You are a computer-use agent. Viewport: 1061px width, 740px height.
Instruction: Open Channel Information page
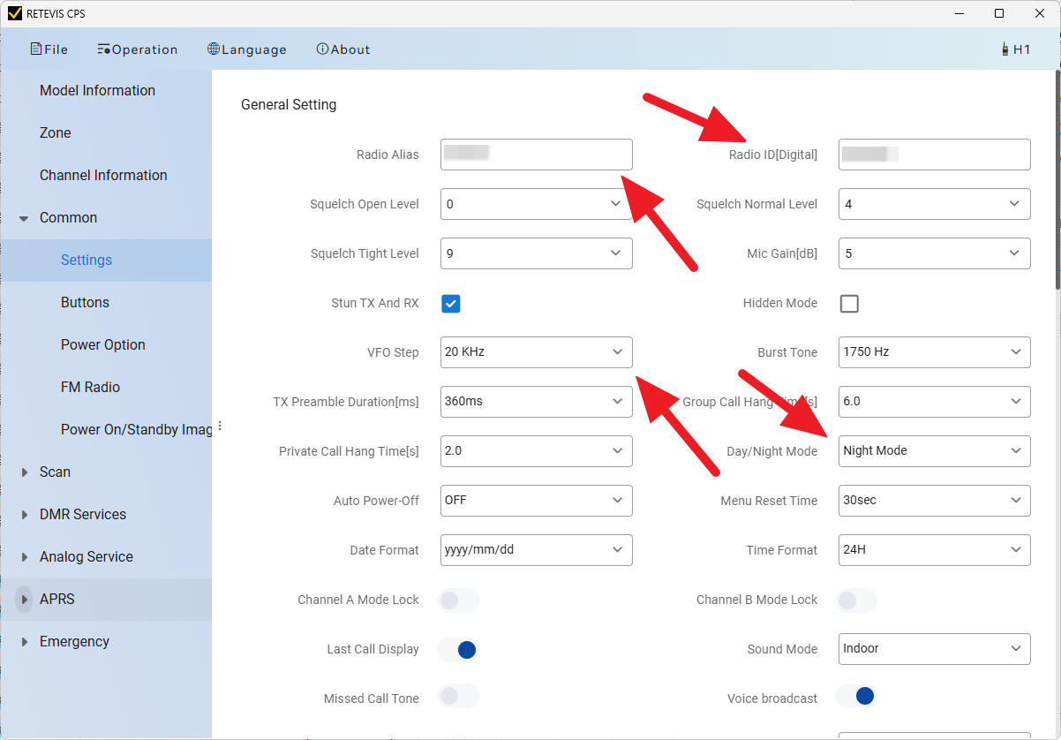tap(103, 176)
